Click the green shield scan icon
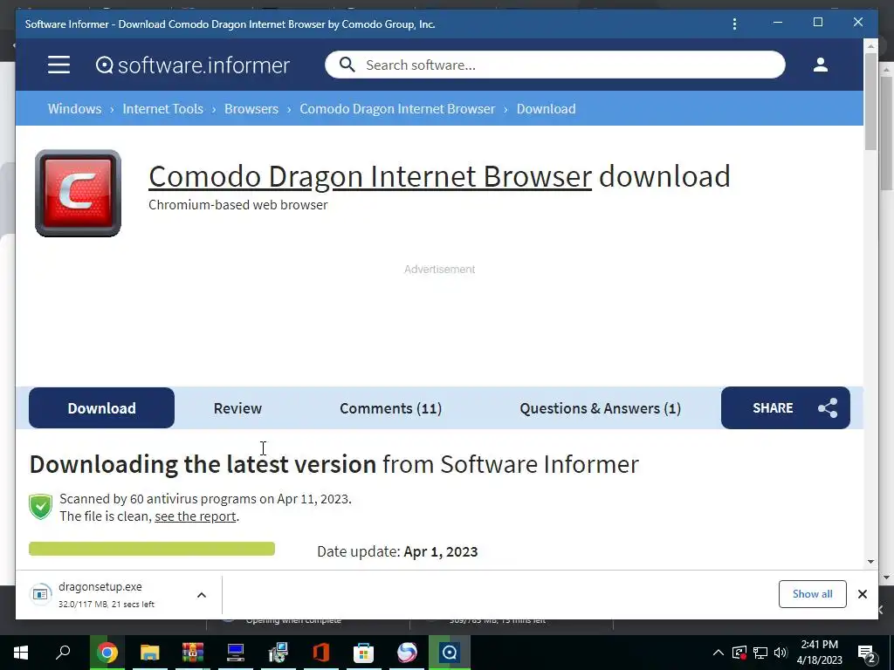894x670 pixels. pyautogui.click(x=40, y=507)
